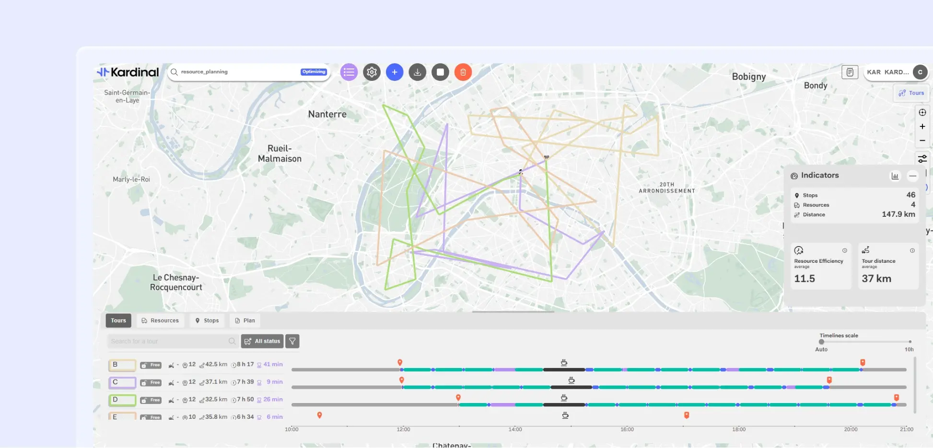This screenshot has width=933, height=448.
Task: Click Resource Efficiency info icon
Action: 845,250
